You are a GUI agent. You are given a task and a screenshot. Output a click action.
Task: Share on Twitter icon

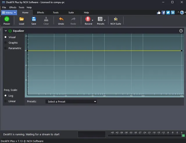[x=168, y=13]
